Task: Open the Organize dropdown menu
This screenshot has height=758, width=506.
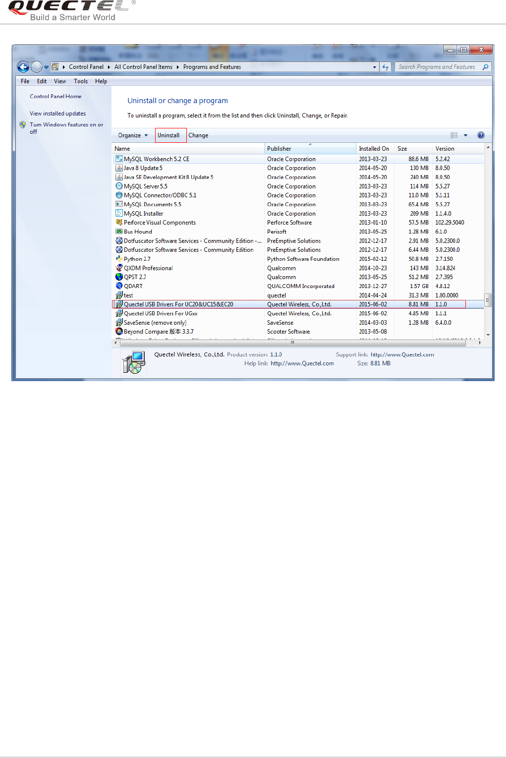Action: point(133,135)
